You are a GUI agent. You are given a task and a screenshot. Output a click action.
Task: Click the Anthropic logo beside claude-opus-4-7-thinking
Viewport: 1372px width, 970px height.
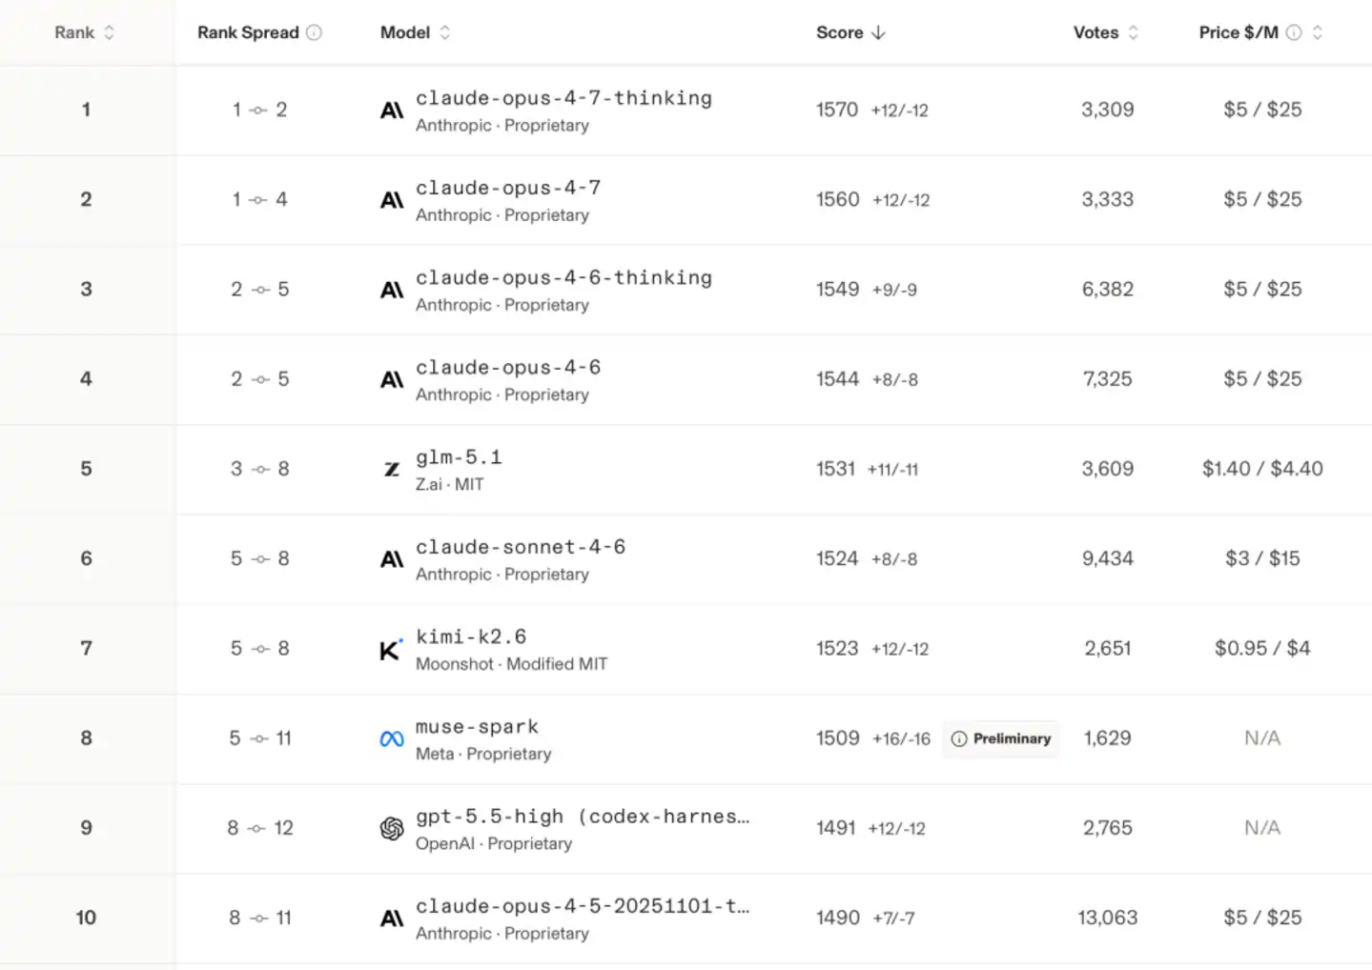(x=392, y=111)
